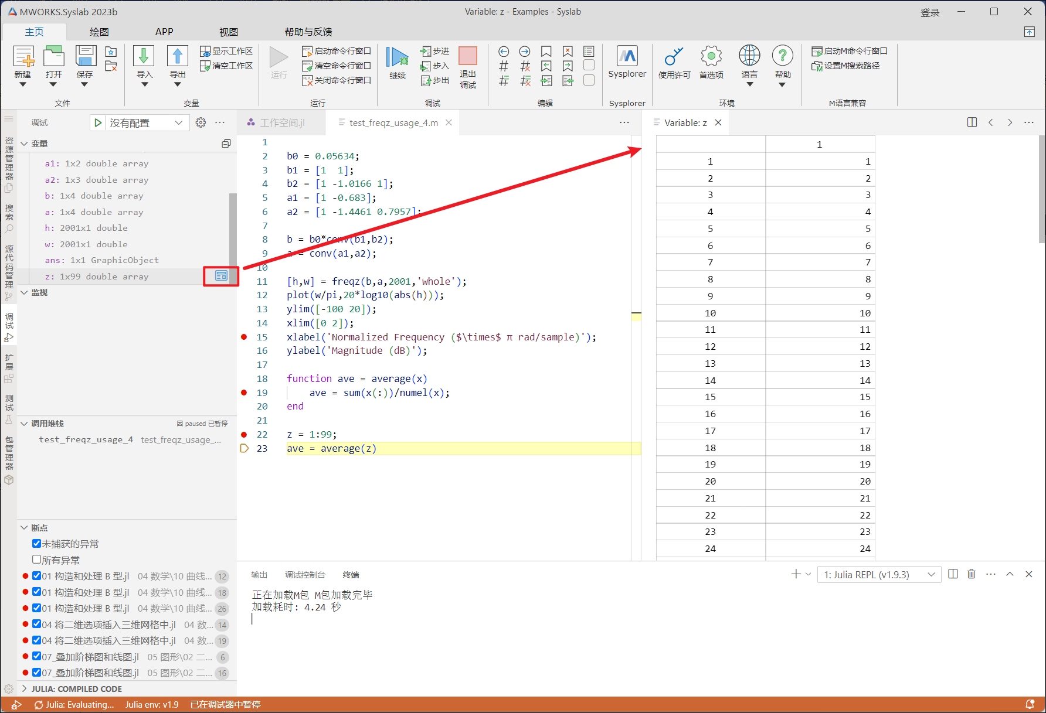Open the Julia REPL terminal selector dropdown
Viewport: 1046px width, 713px height.
click(878, 575)
